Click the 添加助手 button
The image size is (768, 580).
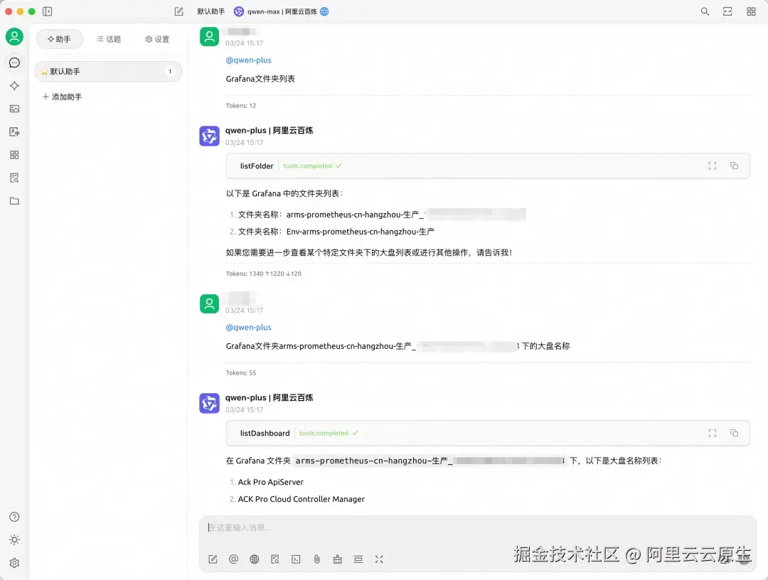tap(62, 97)
